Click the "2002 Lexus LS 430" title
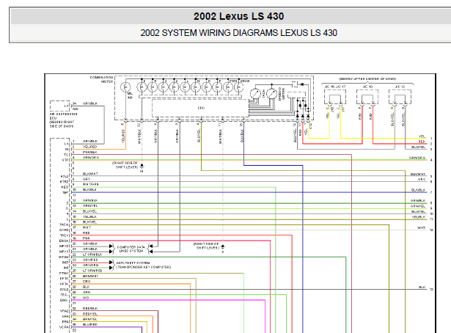This screenshot has height=333, width=451. pyautogui.click(x=238, y=16)
